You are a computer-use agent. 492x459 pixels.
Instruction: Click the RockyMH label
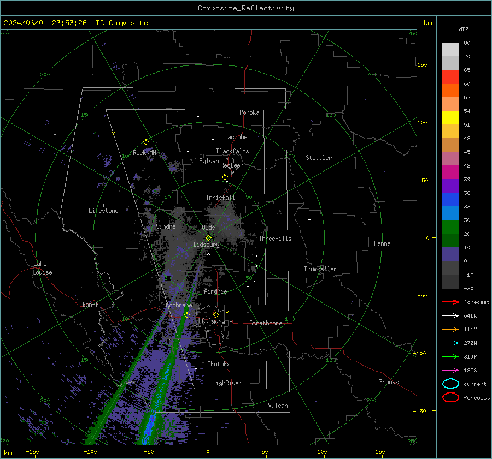point(144,153)
